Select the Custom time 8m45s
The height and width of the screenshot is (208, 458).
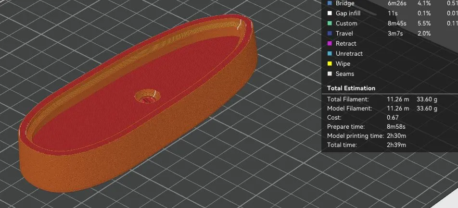[x=397, y=24]
